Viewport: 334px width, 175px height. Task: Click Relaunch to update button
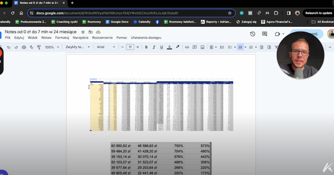click(318, 13)
